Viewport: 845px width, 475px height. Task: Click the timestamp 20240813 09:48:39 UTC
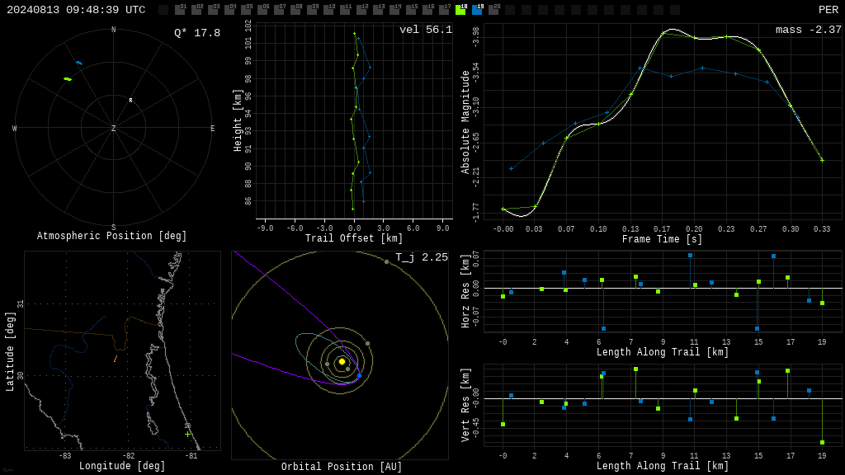[x=76, y=10]
